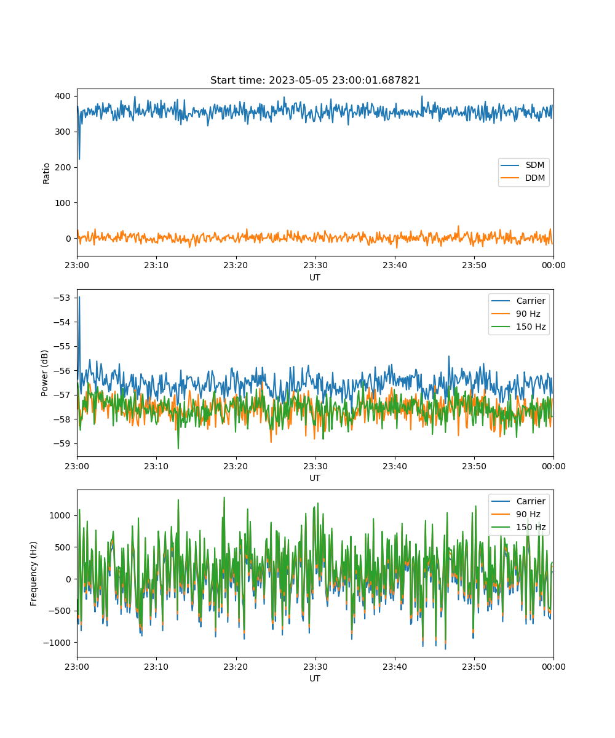Click the '23:50' tick under the Ratio plot
Screen dimensions: 615x738
point(474,265)
